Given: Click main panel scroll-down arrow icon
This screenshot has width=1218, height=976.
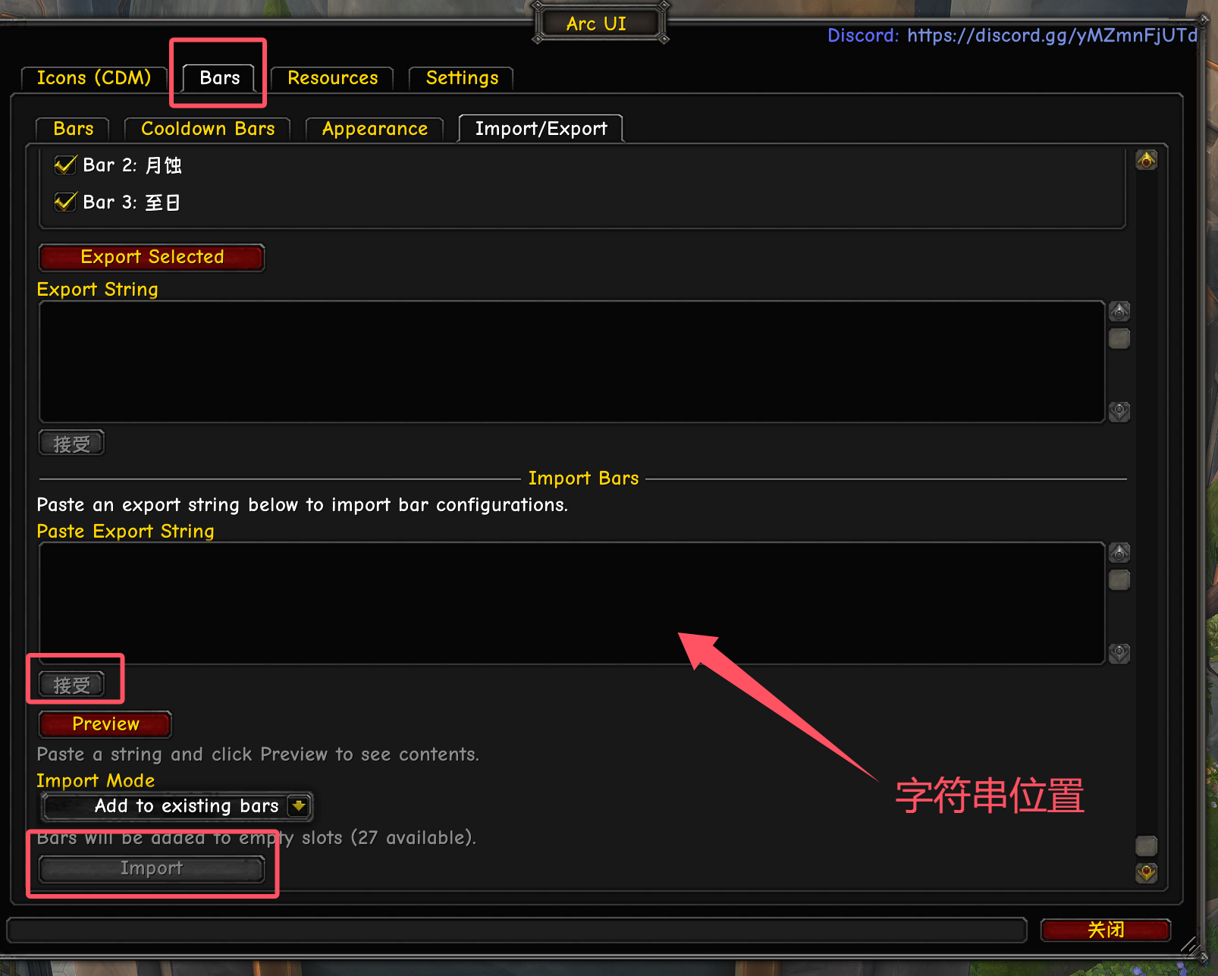Looking at the screenshot, I should 1146,873.
